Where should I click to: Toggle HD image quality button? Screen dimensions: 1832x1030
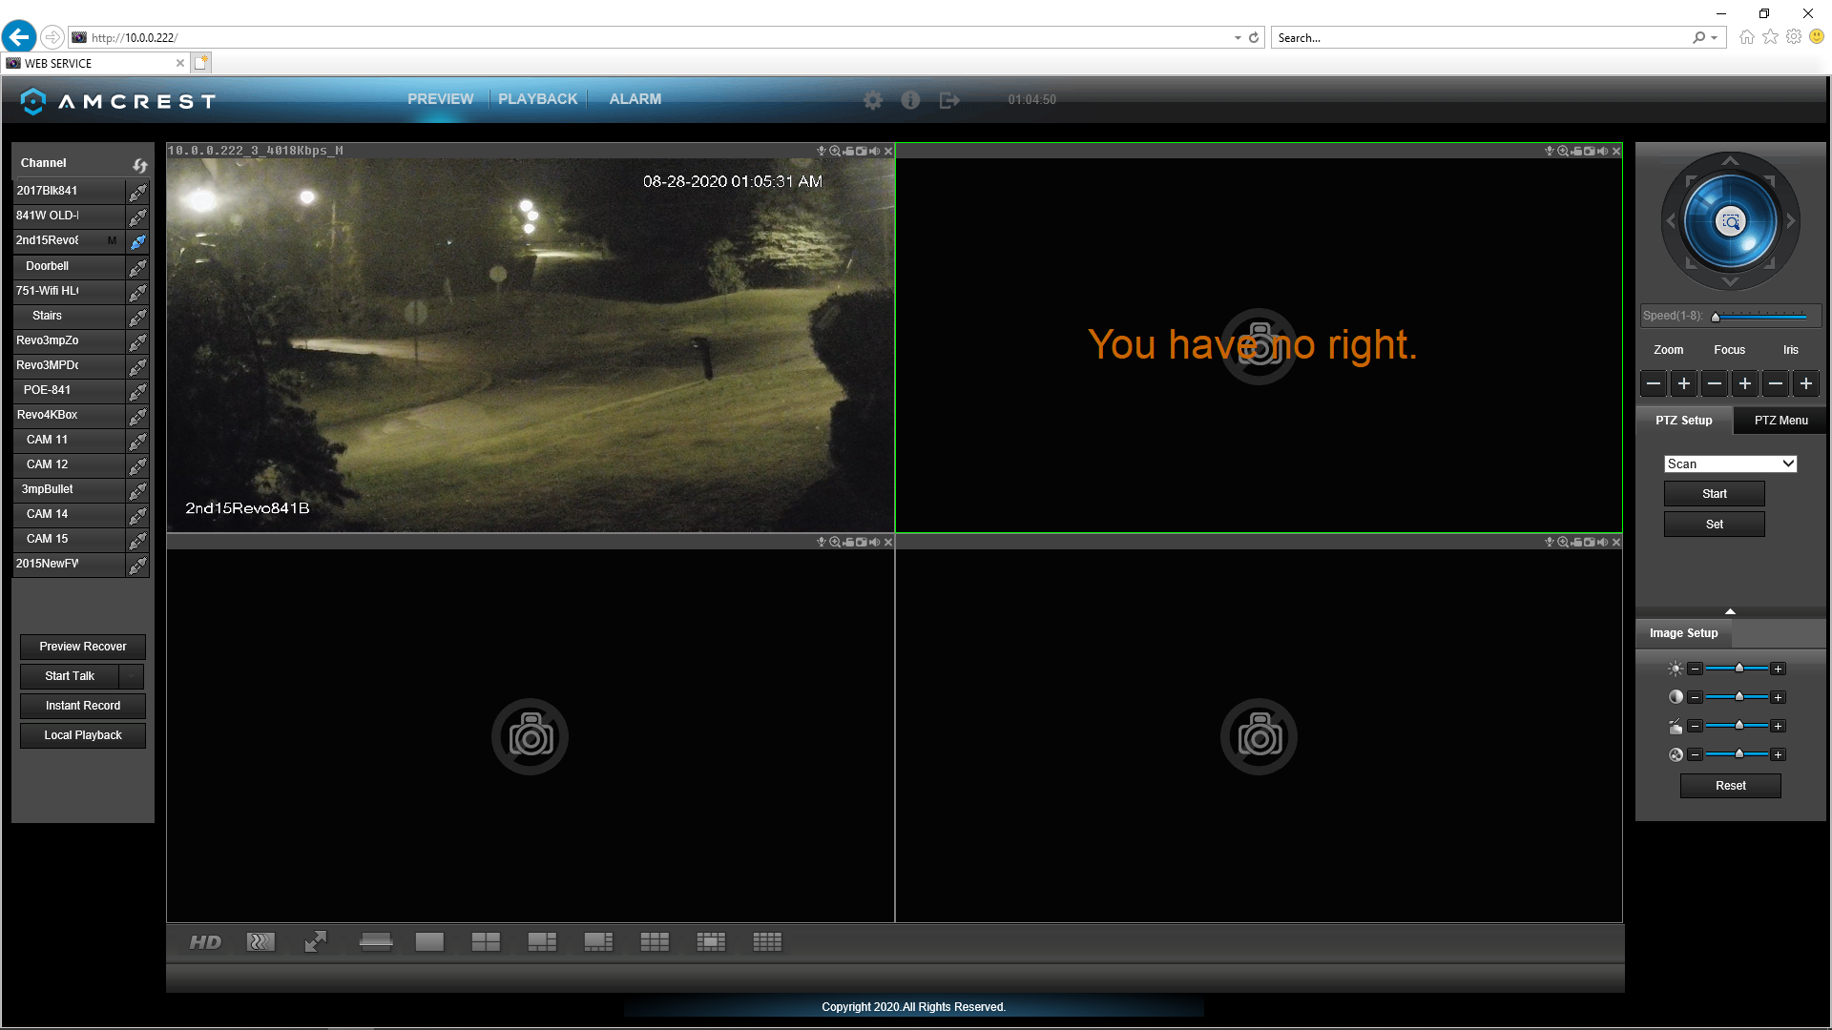205,942
